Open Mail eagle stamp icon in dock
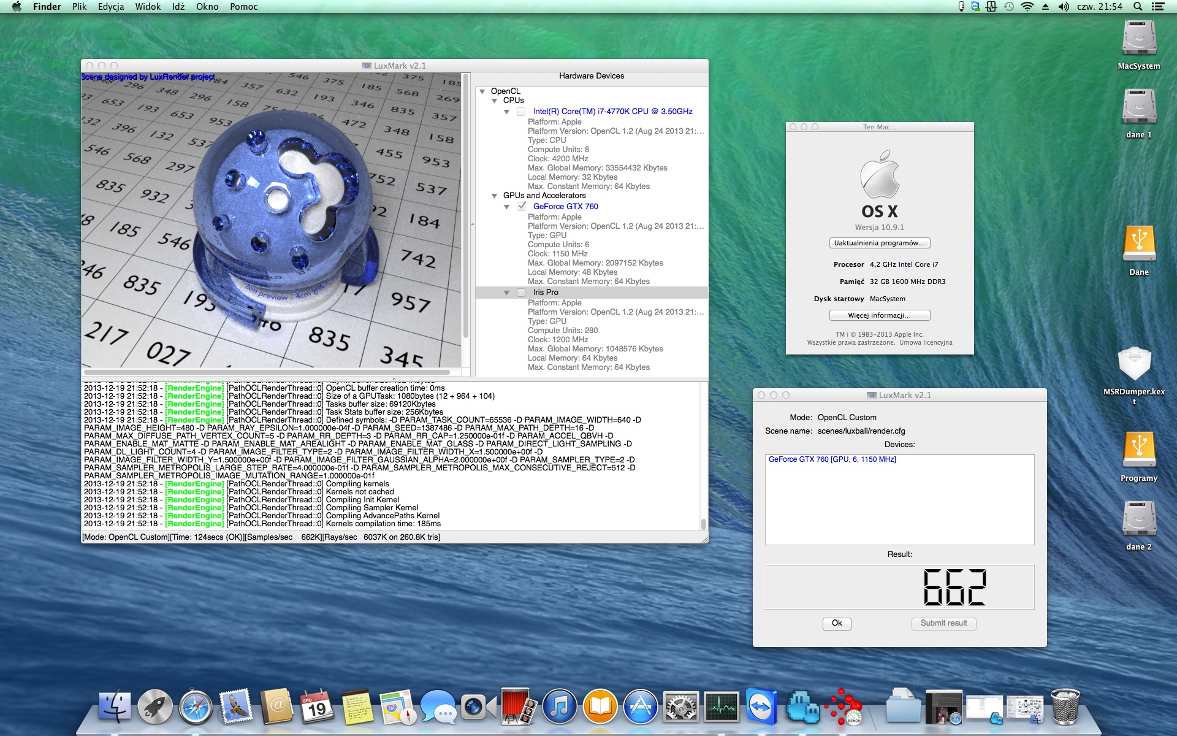Screen dimensions: 1177x736 point(236,707)
